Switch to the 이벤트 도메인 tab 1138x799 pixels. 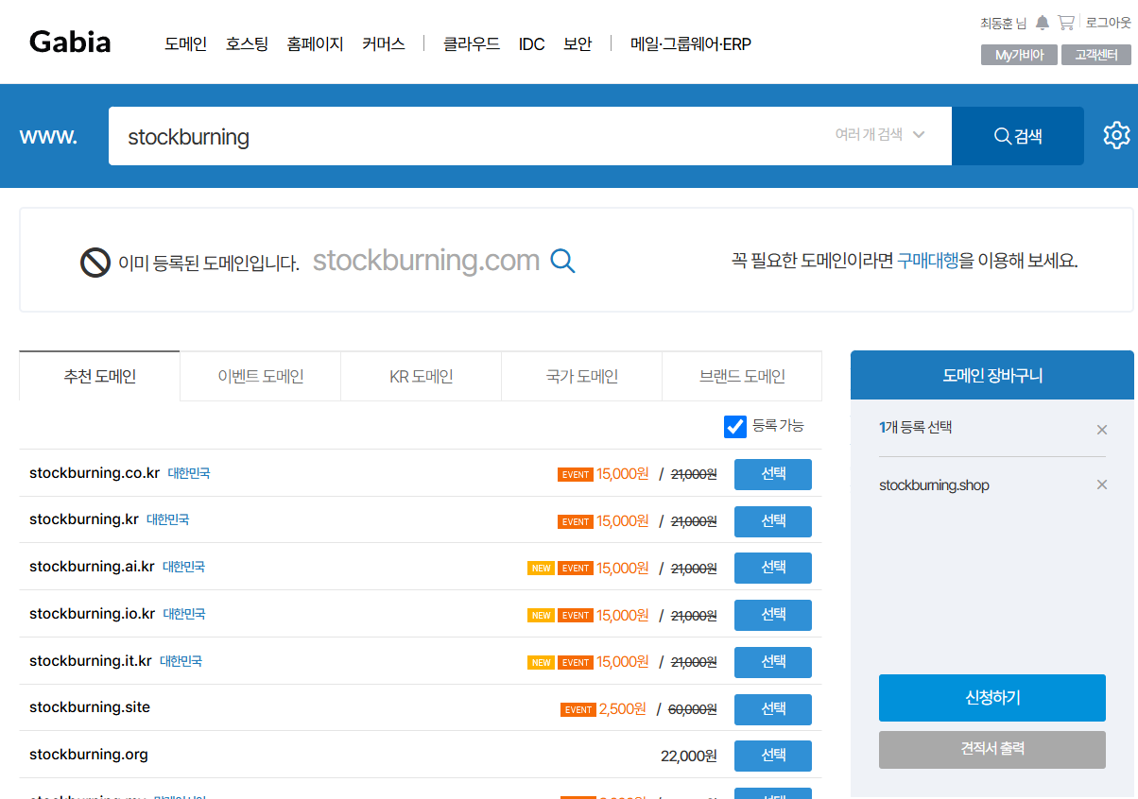[x=261, y=376]
